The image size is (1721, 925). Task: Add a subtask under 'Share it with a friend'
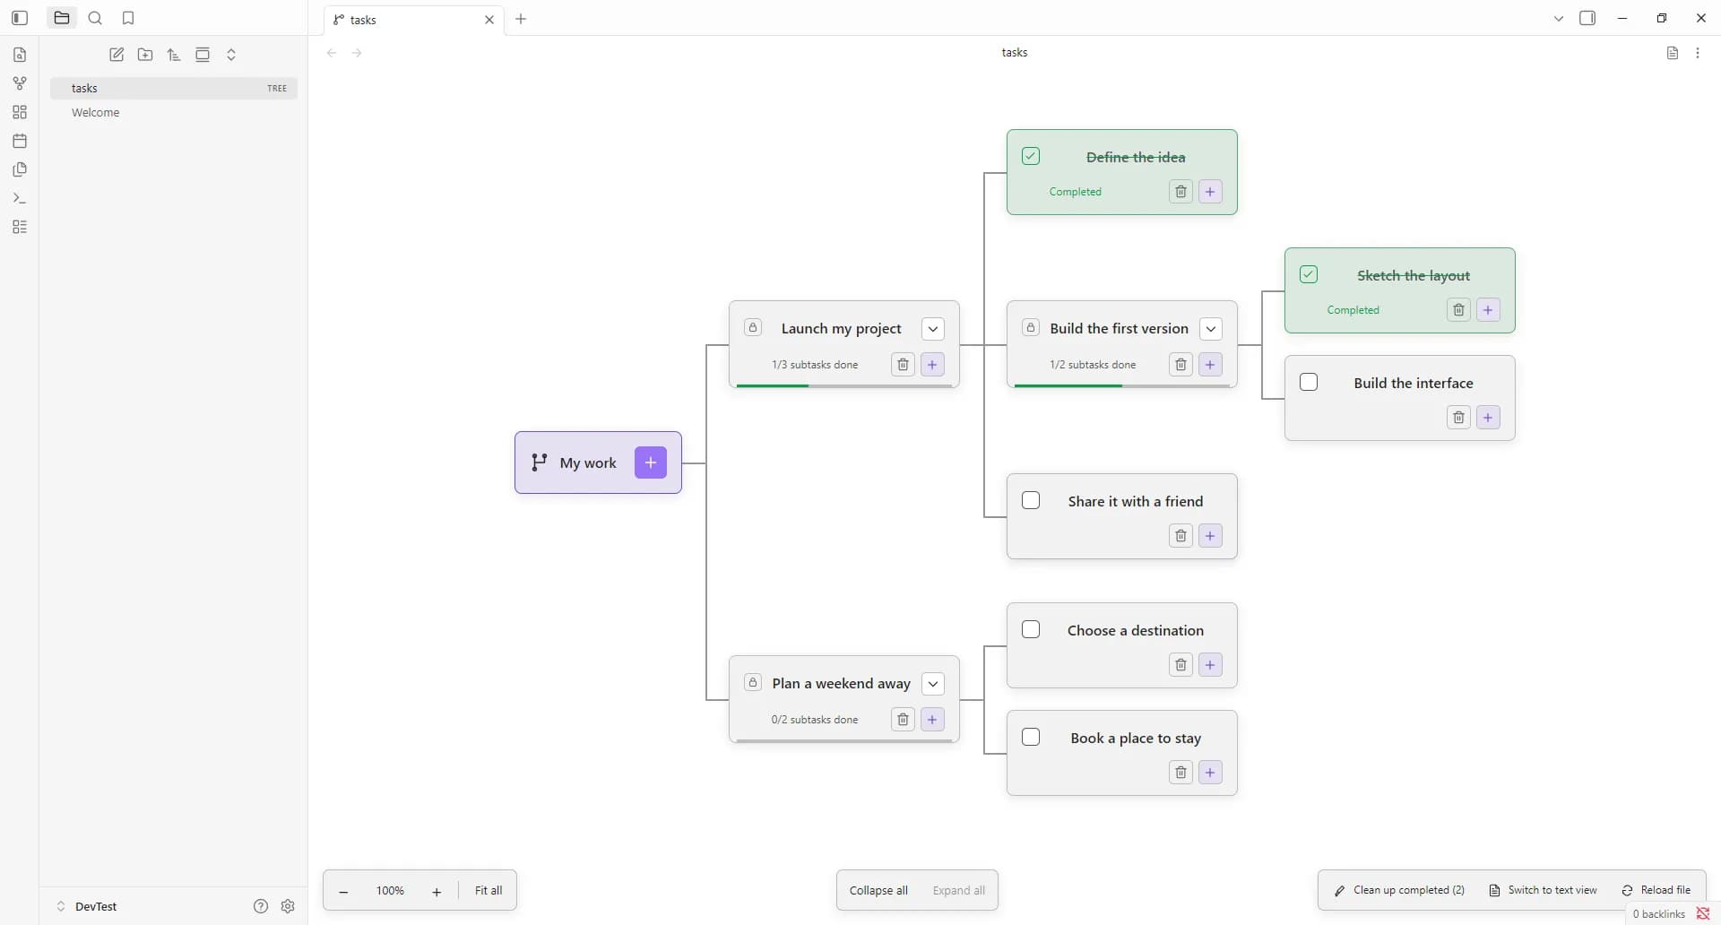point(1210,536)
